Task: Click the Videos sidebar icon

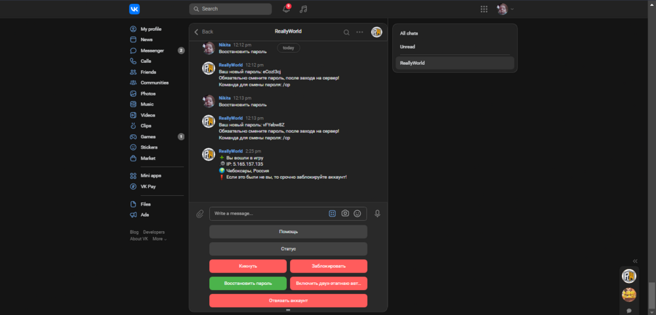Action: 133,115
